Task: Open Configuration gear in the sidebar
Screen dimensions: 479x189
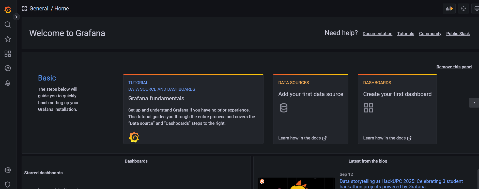Action: [x=8, y=170]
